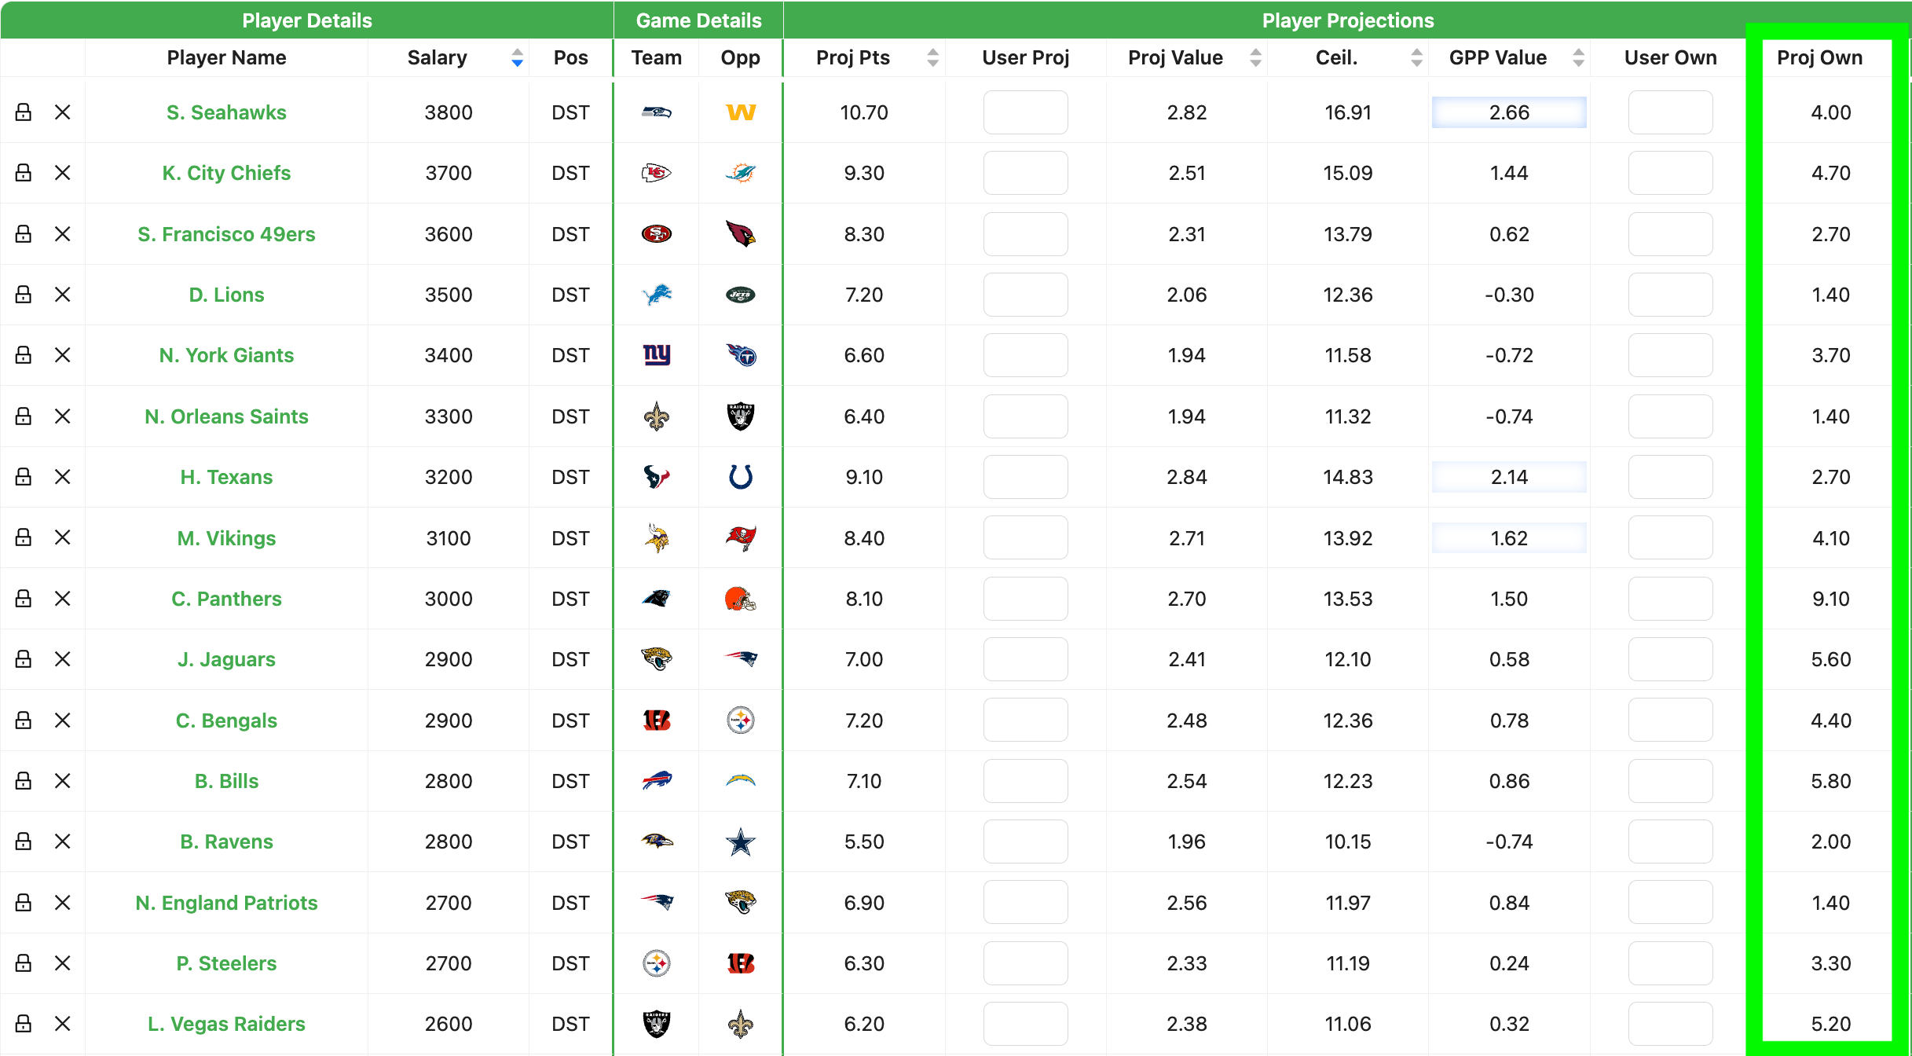Image resolution: width=1912 pixels, height=1056 pixels.
Task: Click the B. Ravens lock icon
Action: click(24, 841)
